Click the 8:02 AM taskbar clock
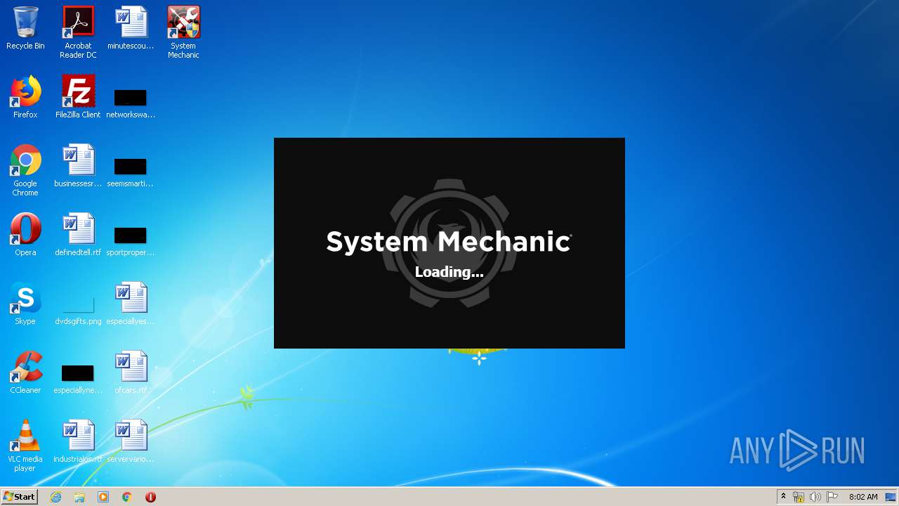 [x=863, y=497]
